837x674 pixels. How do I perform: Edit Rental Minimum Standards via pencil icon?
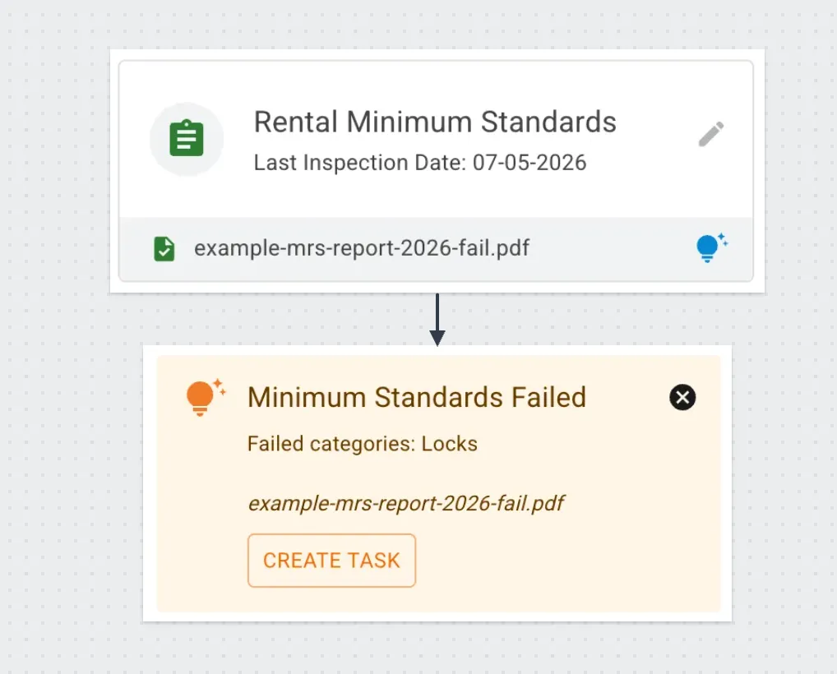[711, 134]
